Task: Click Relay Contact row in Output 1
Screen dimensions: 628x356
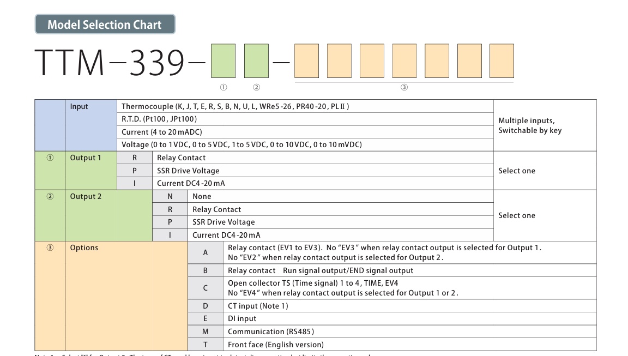Action: click(182, 158)
